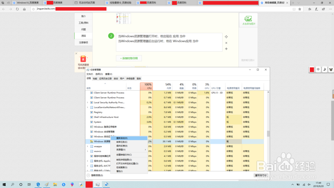Image resolution: width=334 pixels, height=188 pixels.
Task: Switch to the 性能 tab
Action: coord(95,78)
